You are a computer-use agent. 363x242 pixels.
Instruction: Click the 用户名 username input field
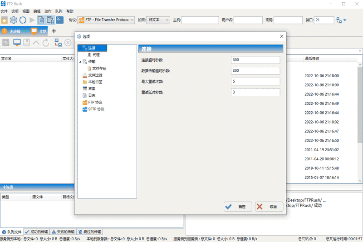(248, 20)
